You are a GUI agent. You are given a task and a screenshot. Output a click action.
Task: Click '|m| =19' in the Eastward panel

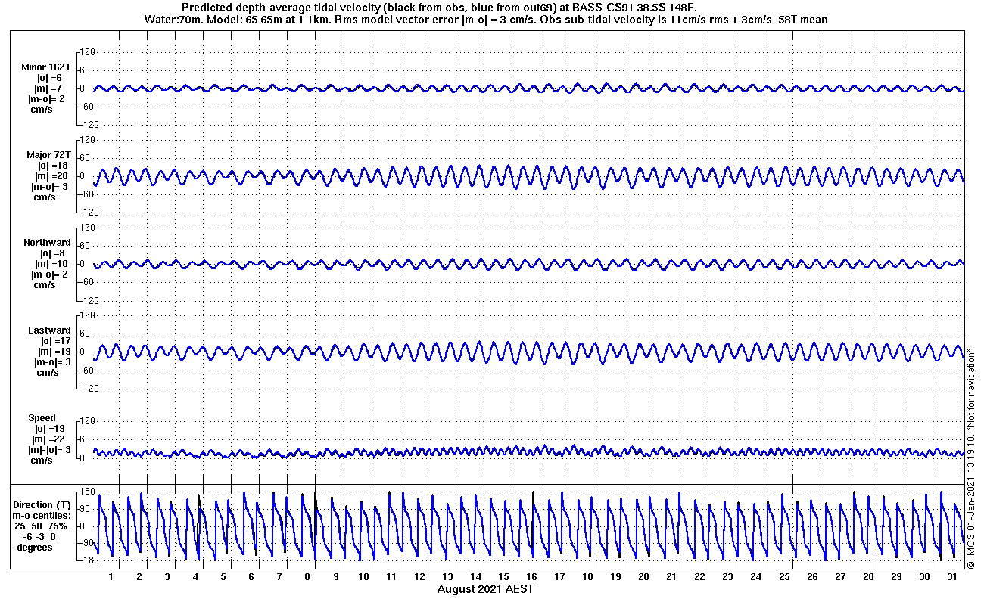pos(53,352)
